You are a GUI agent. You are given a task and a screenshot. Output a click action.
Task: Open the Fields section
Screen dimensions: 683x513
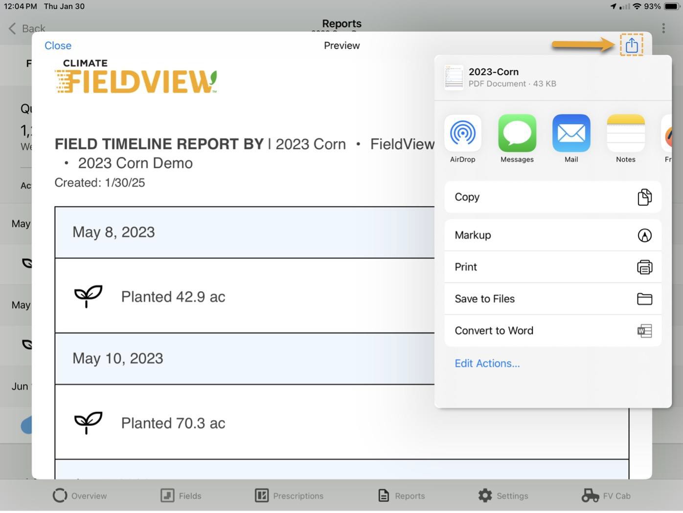pos(181,495)
